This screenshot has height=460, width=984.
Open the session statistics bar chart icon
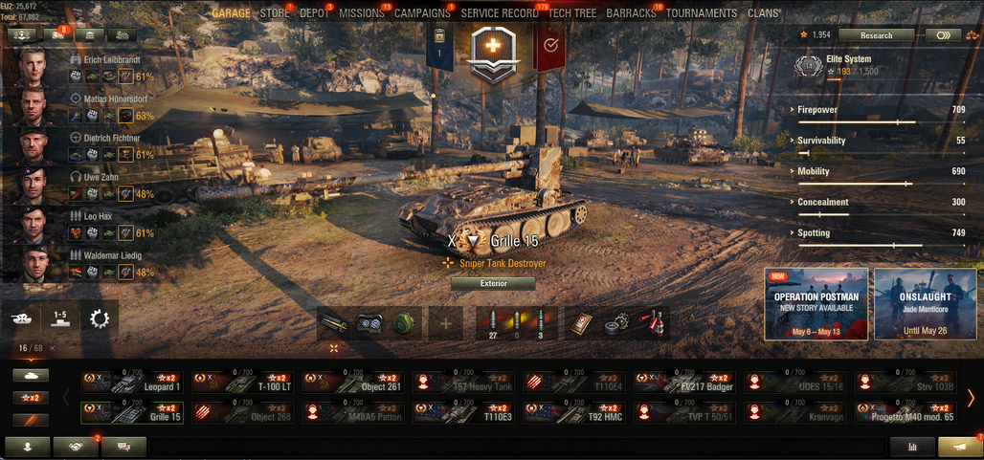click(912, 447)
